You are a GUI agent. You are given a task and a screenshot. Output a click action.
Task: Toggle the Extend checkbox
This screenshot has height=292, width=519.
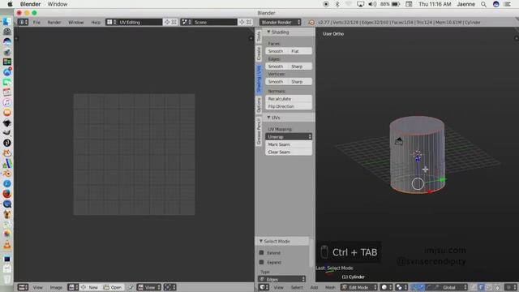[x=261, y=252]
